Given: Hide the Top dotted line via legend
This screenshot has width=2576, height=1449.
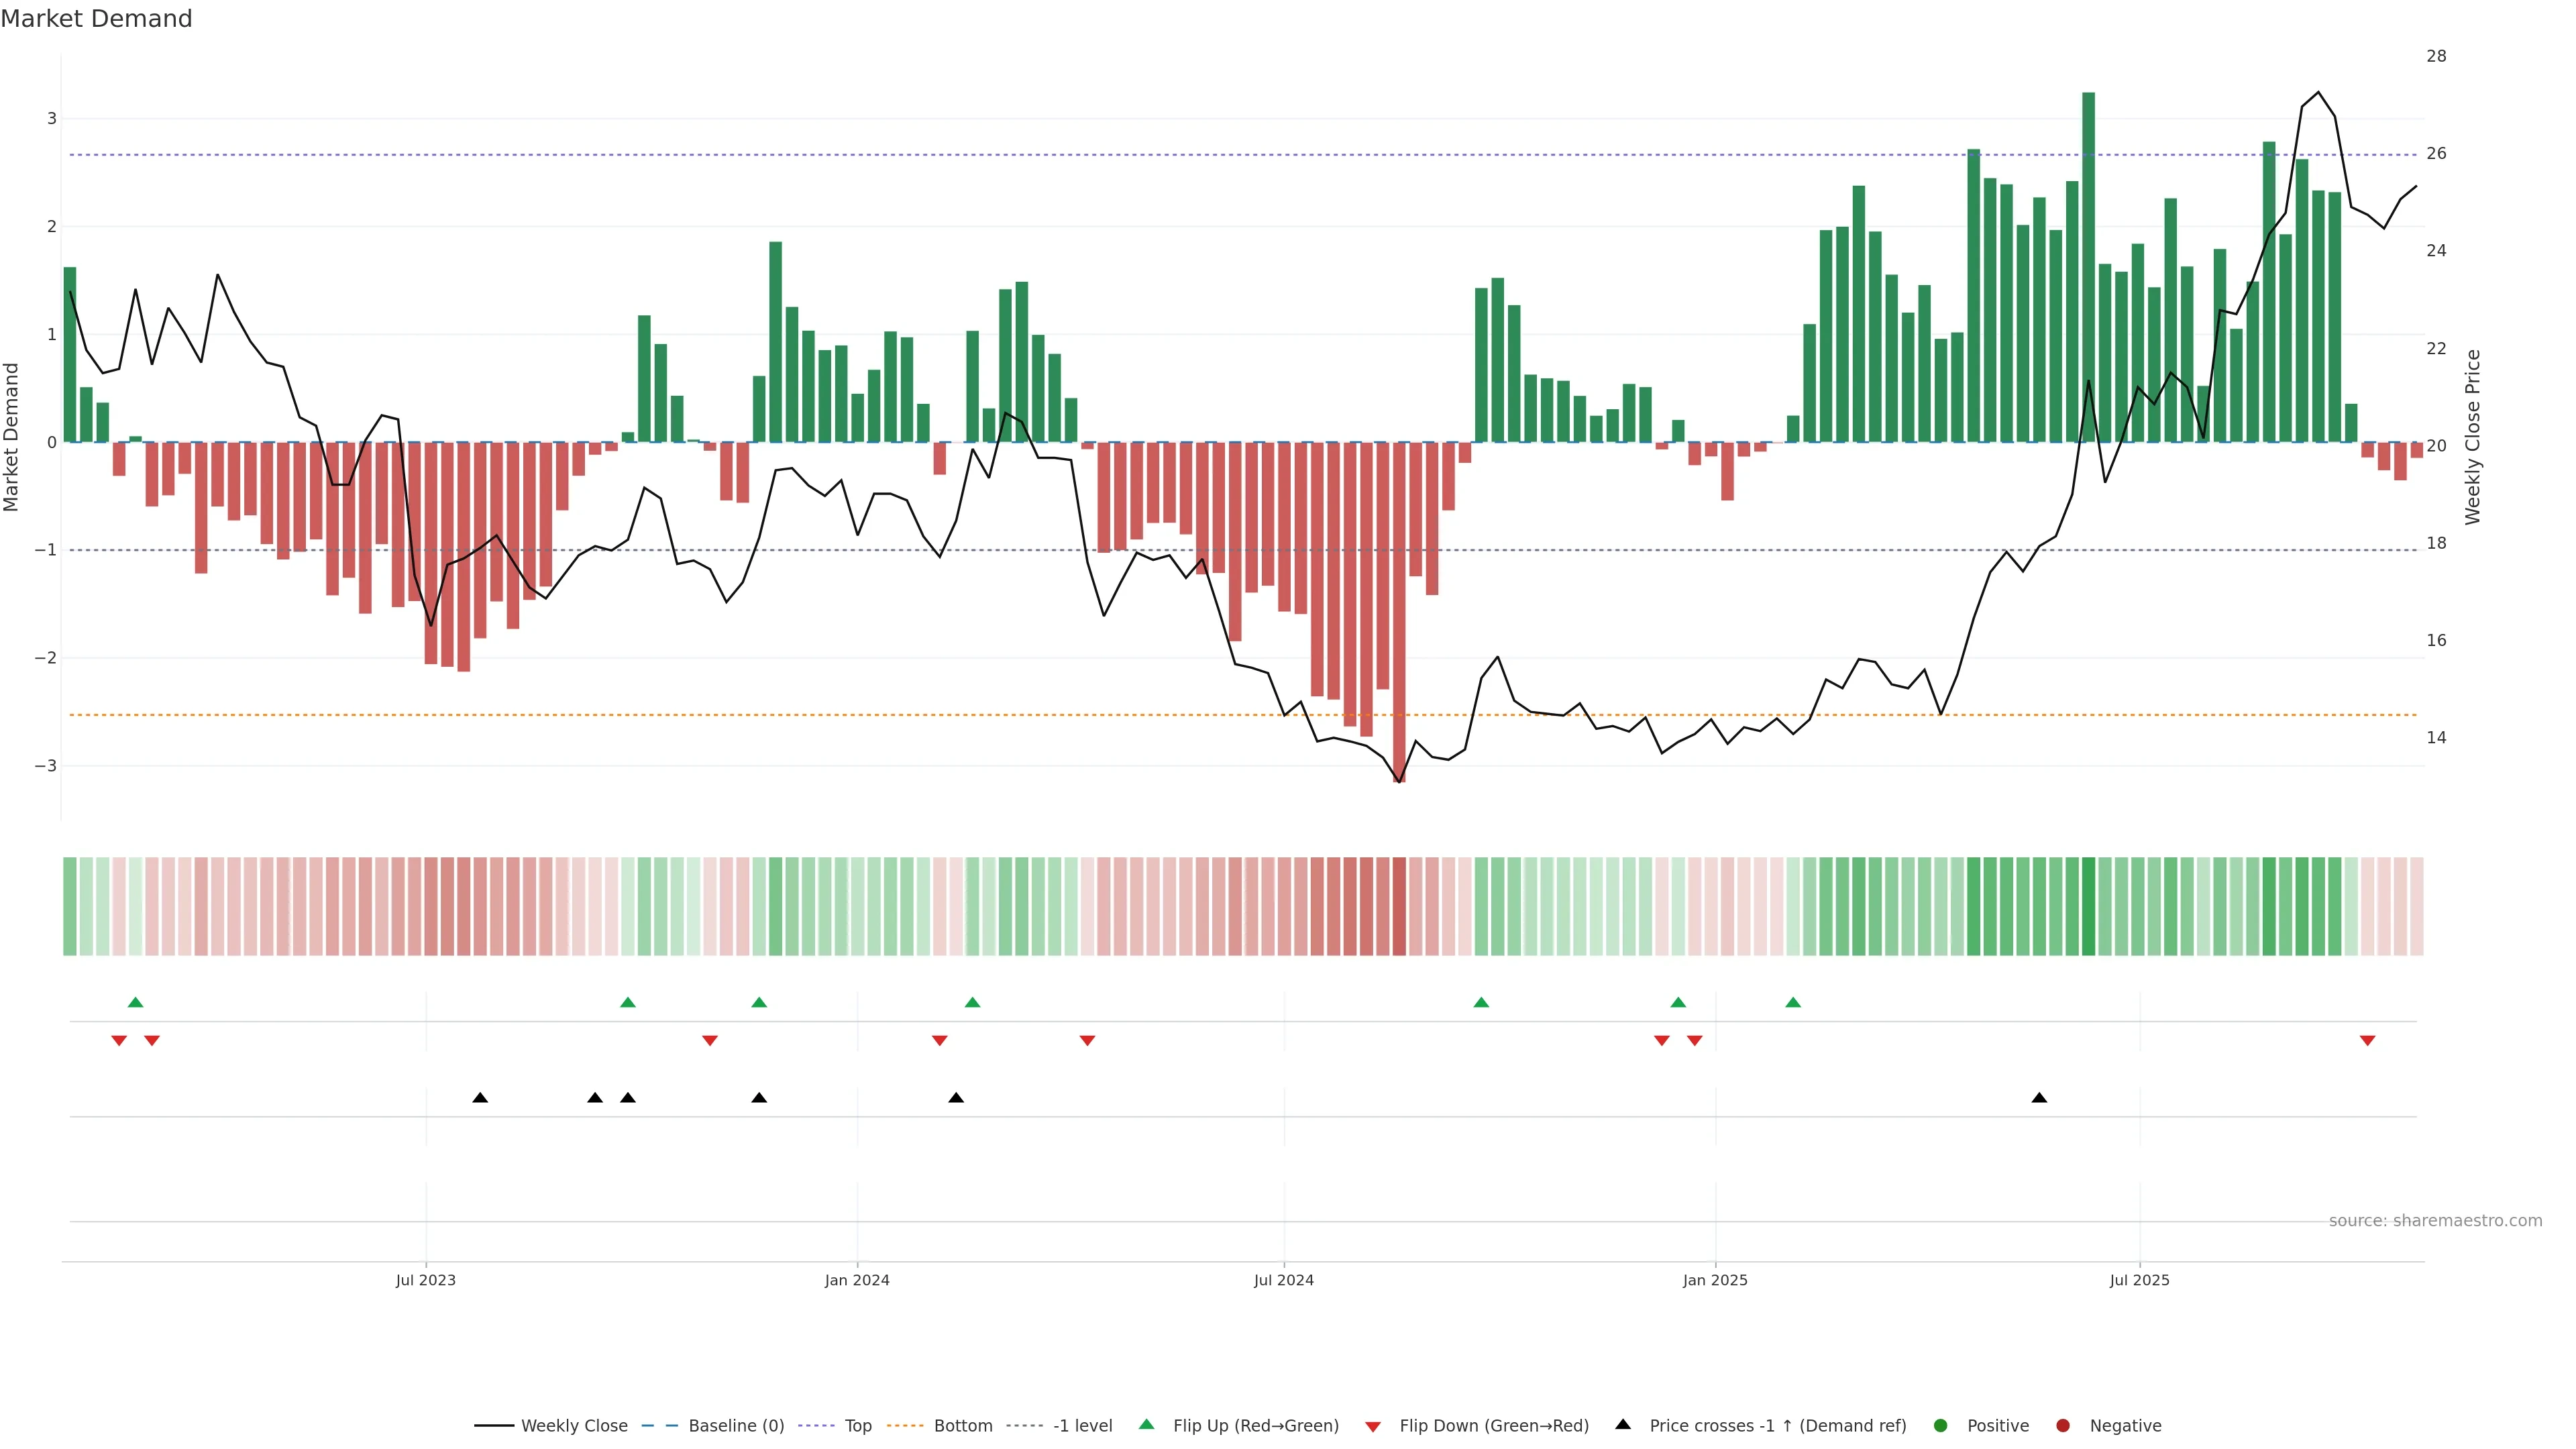Looking at the screenshot, I should coord(857,1426).
